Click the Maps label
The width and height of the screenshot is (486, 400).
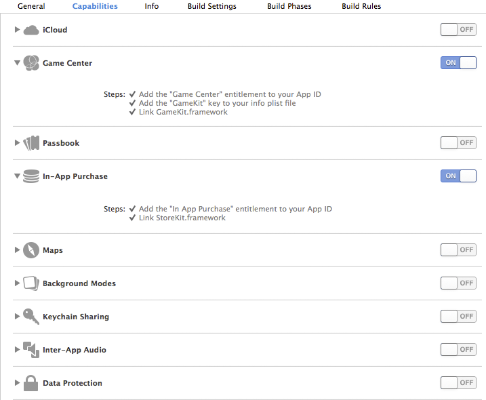[53, 250]
